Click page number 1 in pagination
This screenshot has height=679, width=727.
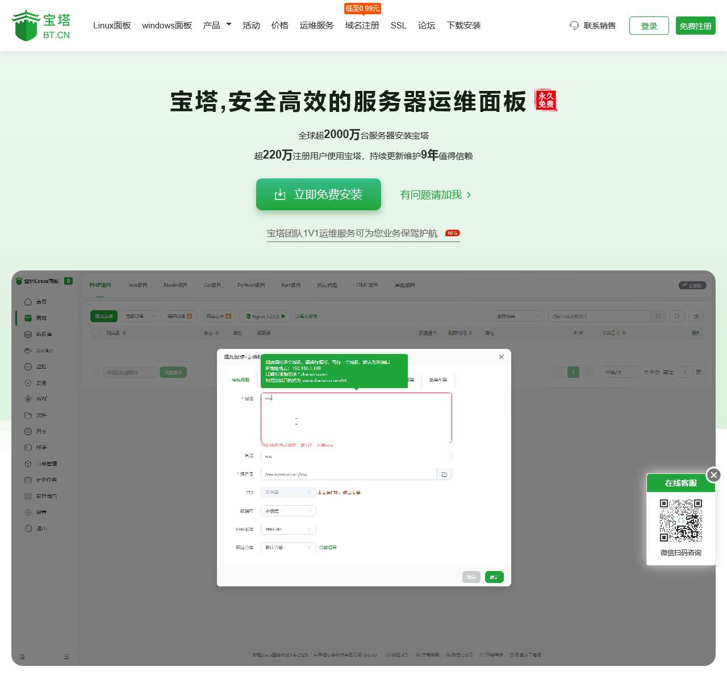coord(574,372)
